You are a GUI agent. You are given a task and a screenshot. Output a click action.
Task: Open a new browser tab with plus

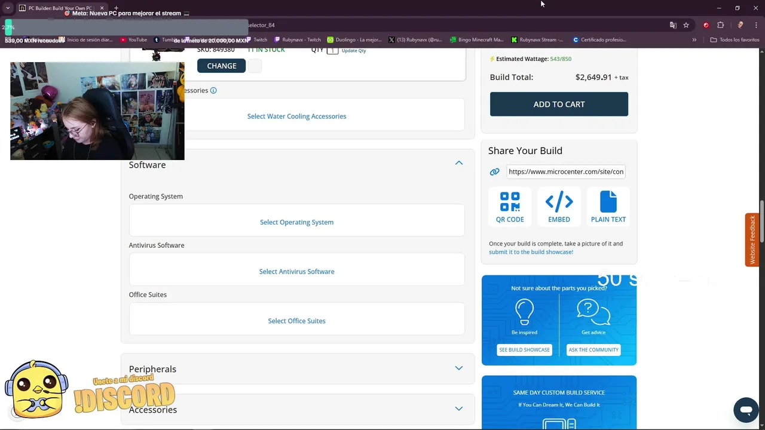tap(117, 8)
